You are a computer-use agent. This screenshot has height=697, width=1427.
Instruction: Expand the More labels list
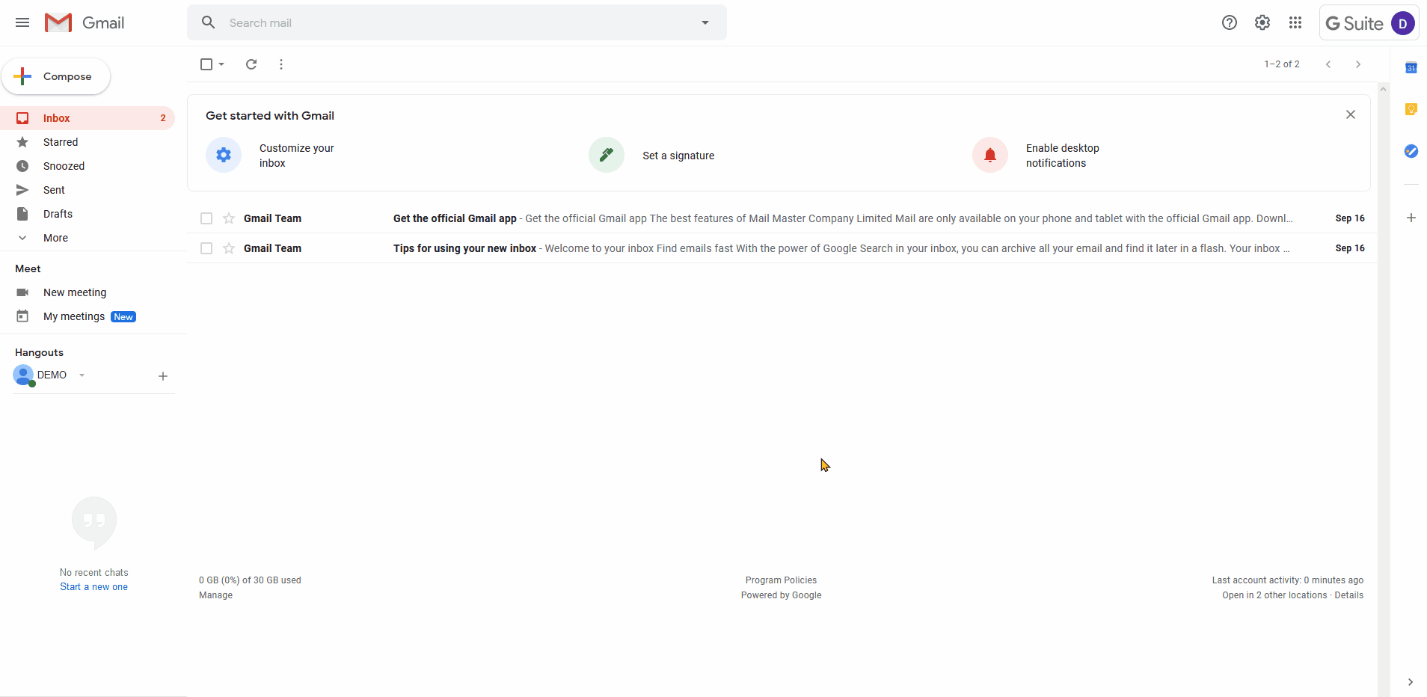(55, 238)
